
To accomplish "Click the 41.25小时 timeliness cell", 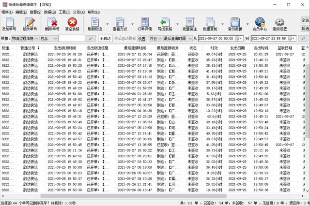I will (214, 145).
